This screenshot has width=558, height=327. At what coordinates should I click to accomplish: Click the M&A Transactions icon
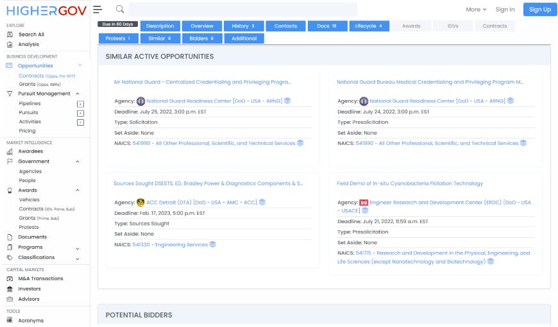10,279
